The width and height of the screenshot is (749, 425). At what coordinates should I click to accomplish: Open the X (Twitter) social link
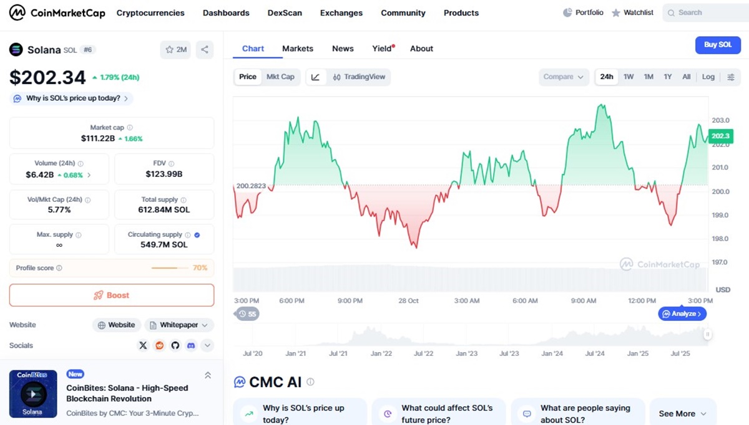(x=144, y=345)
